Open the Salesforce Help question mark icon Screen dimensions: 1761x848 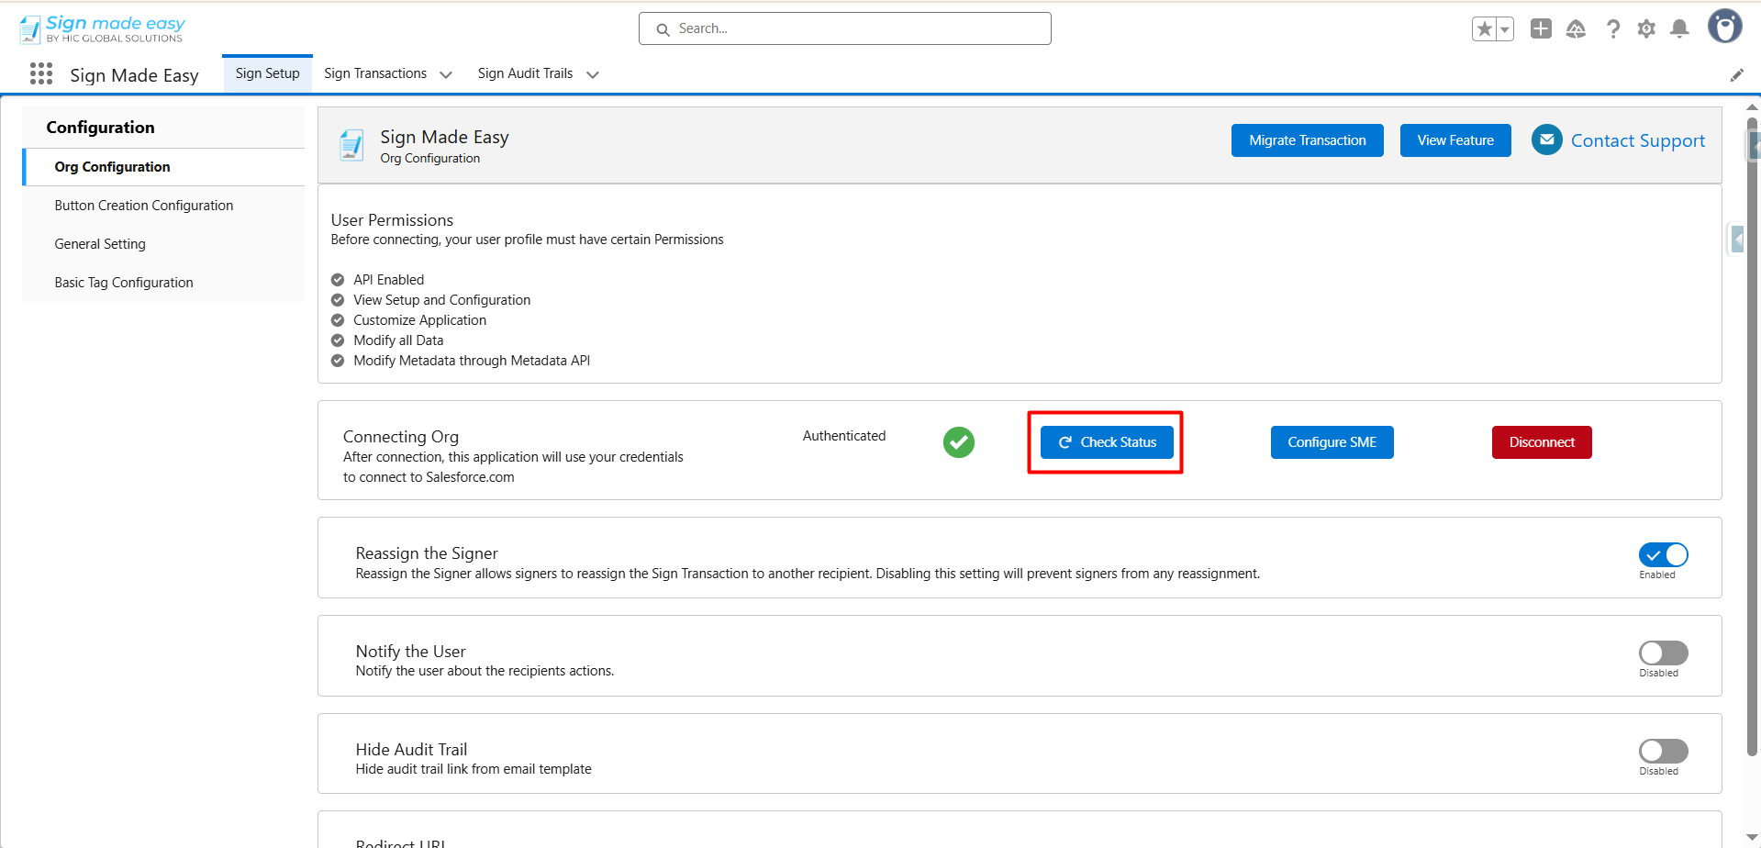[1612, 29]
